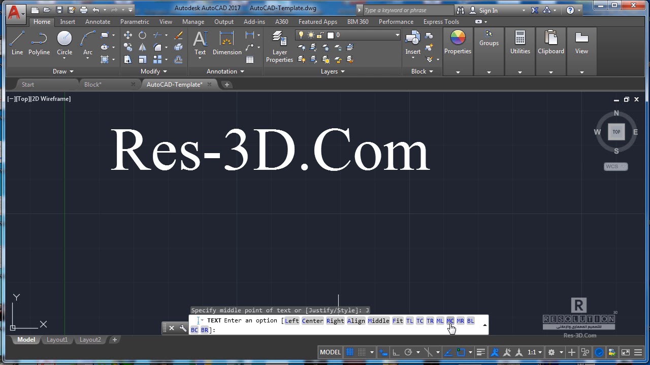Screen dimensions: 650x365
Task: Click the Dimension tool
Action: (227, 43)
